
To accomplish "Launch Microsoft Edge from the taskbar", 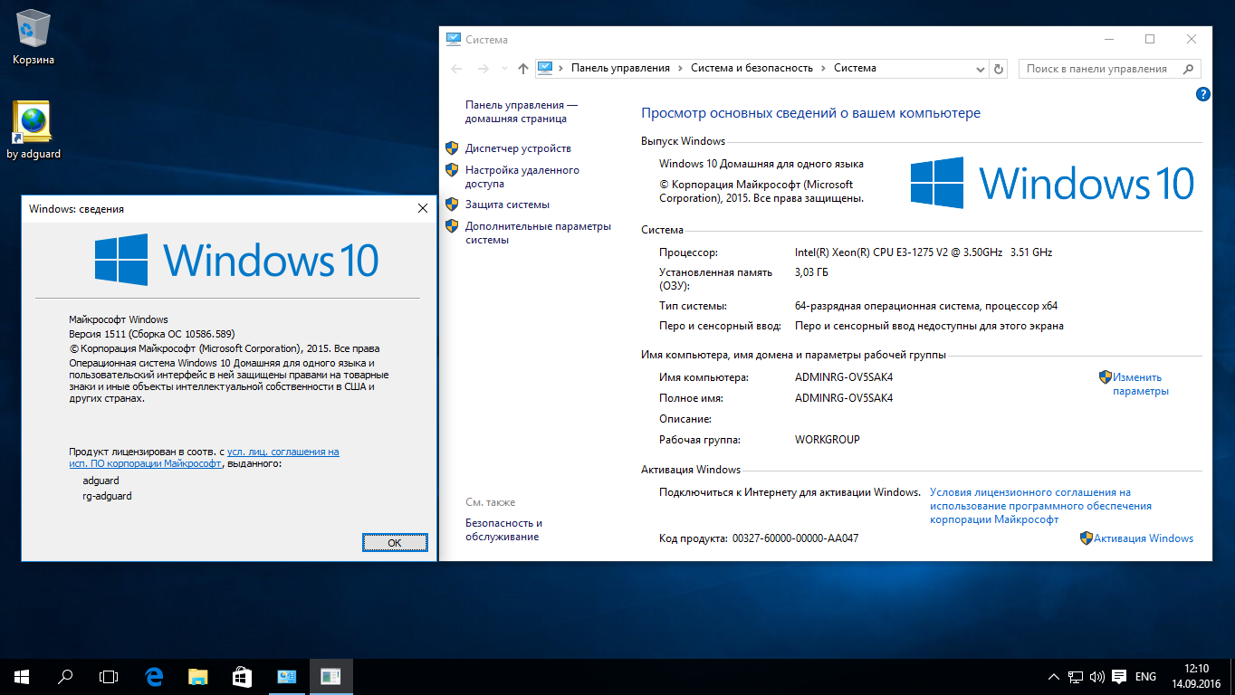I will pos(154,676).
